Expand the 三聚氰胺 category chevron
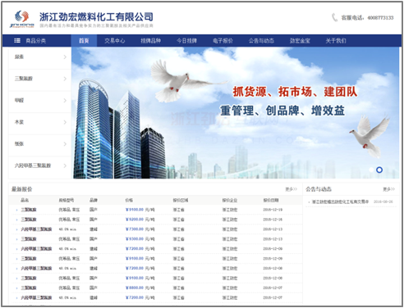The height and width of the screenshot is (308, 404). coord(65,79)
